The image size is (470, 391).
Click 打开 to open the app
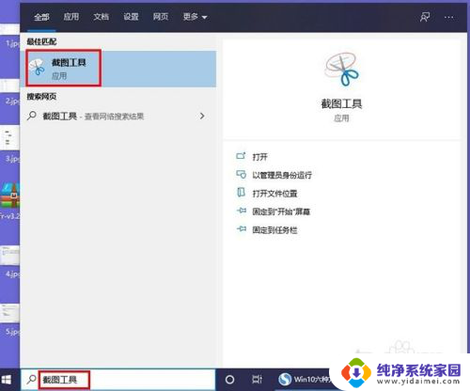259,157
